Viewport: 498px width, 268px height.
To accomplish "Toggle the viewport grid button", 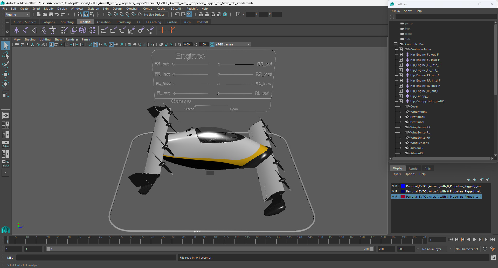I will coord(51,44).
